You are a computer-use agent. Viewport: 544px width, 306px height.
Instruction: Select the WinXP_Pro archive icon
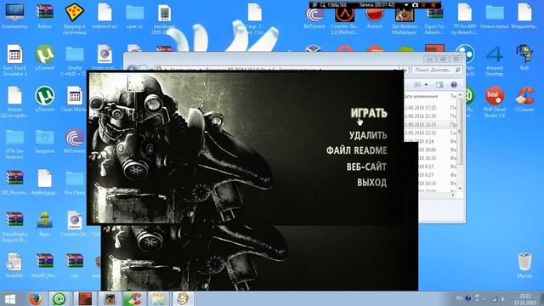coord(44,265)
